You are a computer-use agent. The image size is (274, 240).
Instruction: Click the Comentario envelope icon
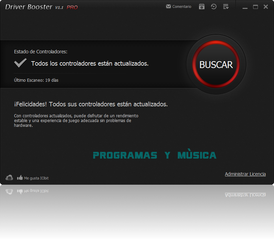click(x=169, y=6)
